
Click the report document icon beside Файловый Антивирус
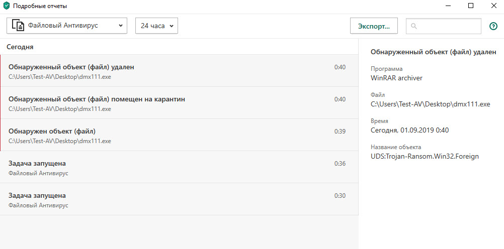point(18,26)
